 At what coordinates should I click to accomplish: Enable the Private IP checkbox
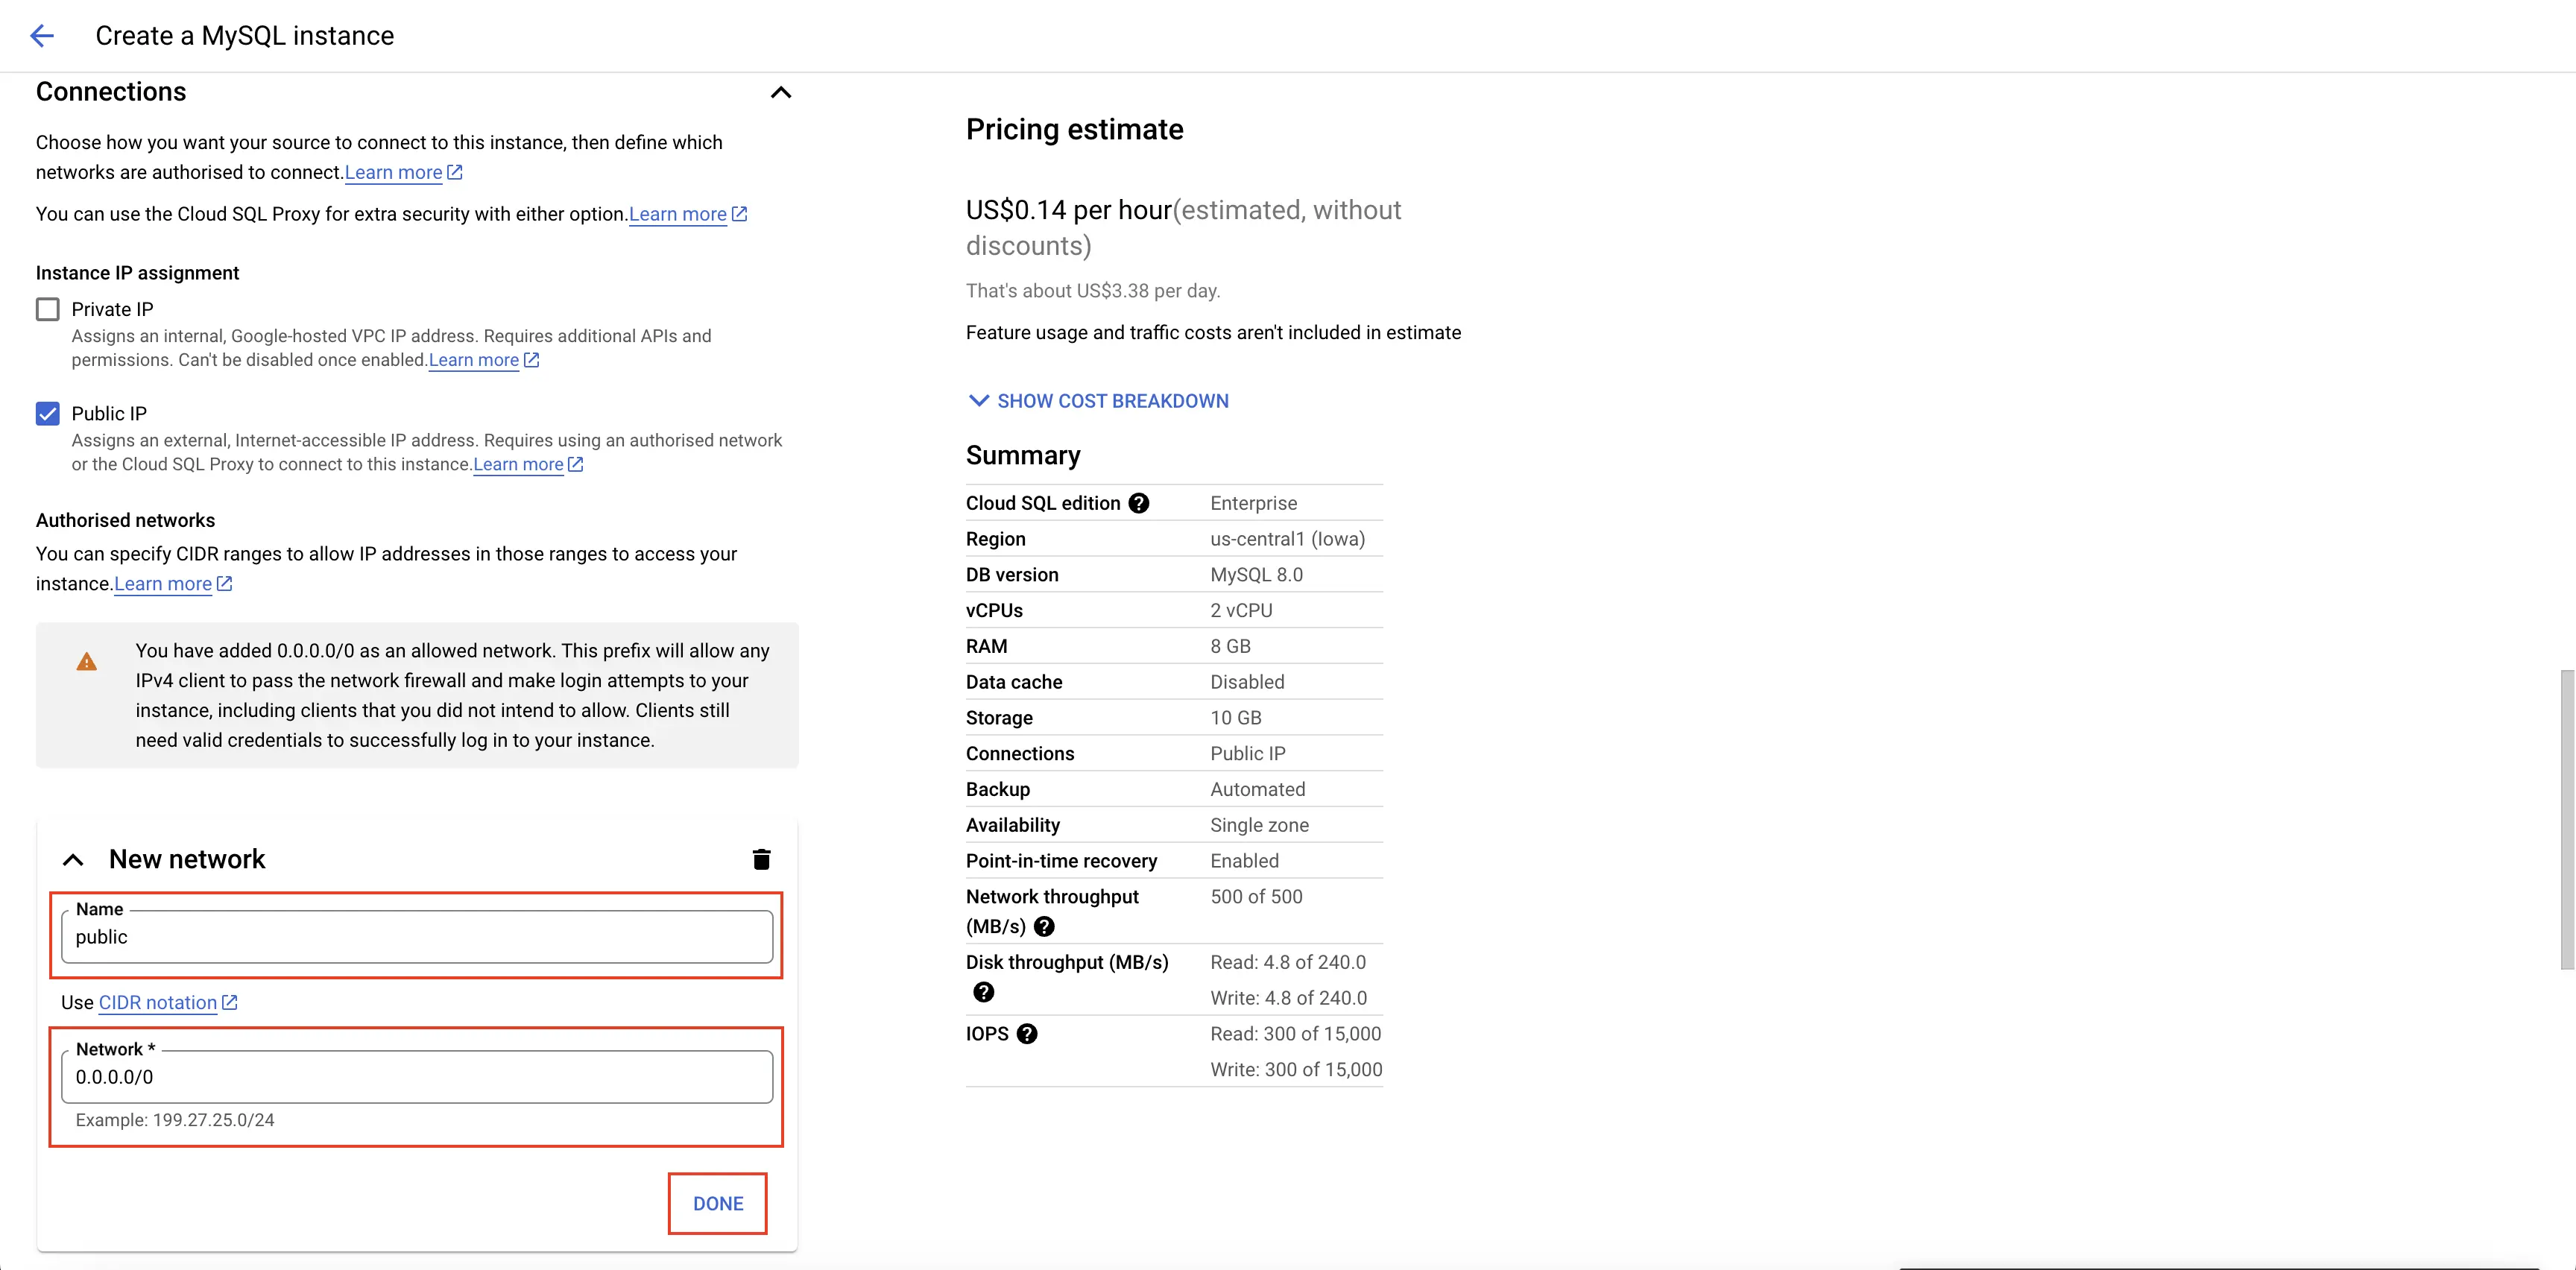click(48, 309)
